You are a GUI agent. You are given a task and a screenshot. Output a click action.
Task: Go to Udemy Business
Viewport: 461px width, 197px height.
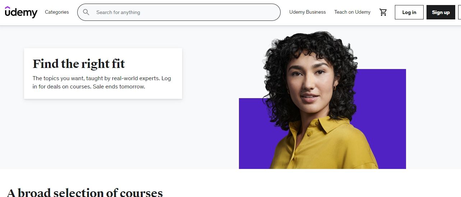[307, 12]
